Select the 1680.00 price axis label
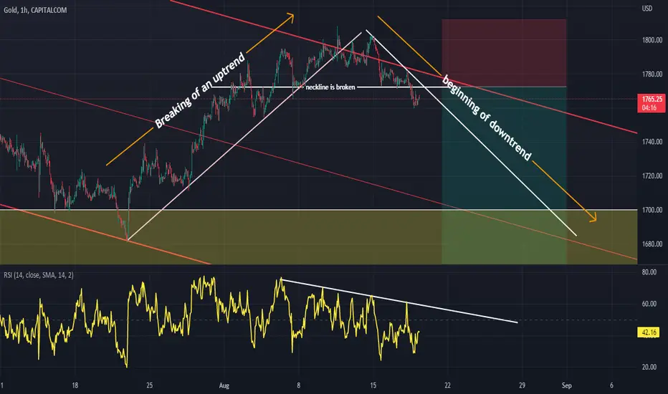The height and width of the screenshot is (394, 668). point(652,244)
